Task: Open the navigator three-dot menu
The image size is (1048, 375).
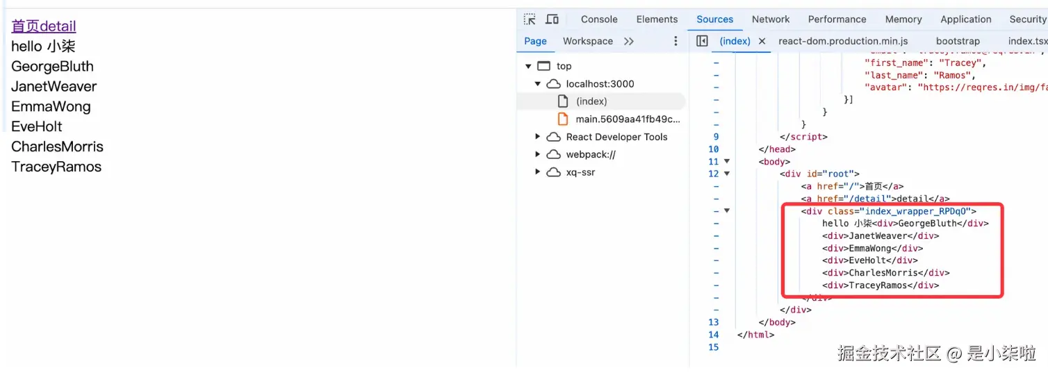Action: (x=676, y=41)
